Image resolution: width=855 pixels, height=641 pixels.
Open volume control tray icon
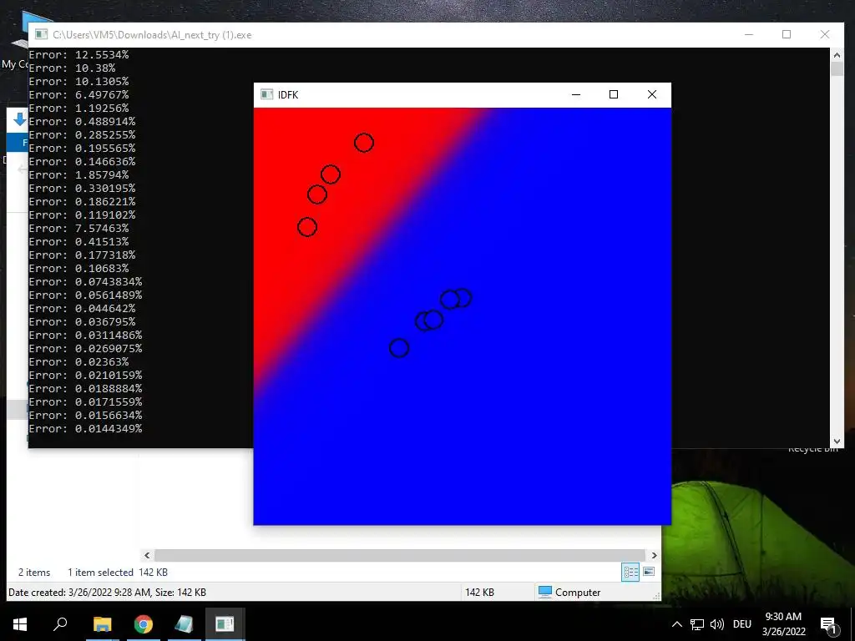coord(717,624)
